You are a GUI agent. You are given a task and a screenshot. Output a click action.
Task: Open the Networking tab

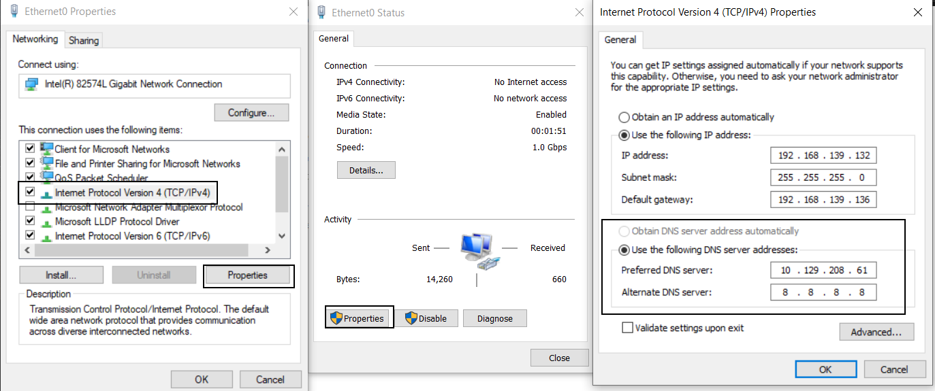pos(35,39)
